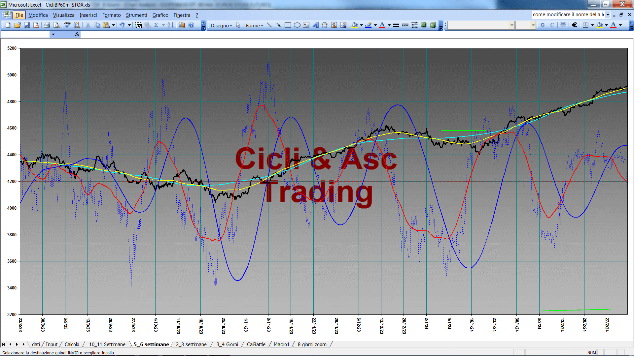Screen dimensions: 634x356
Task: Choose the Select Objects arrow
Action: click(x=238, y=25)
